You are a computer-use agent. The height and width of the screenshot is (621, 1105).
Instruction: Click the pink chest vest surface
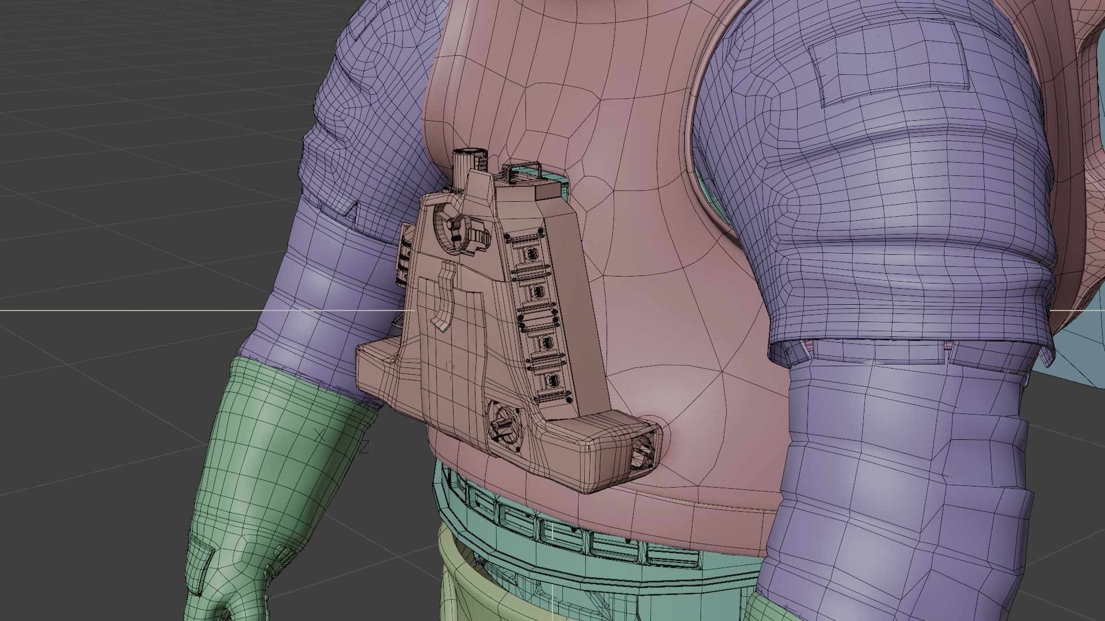coord(662,276)
